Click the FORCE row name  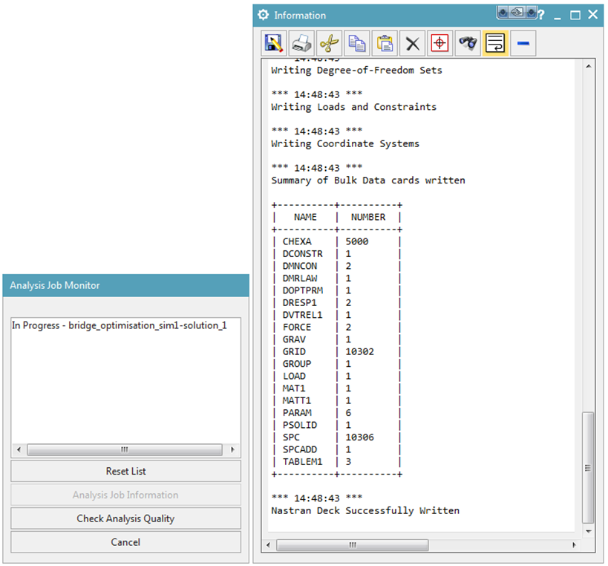297,327
